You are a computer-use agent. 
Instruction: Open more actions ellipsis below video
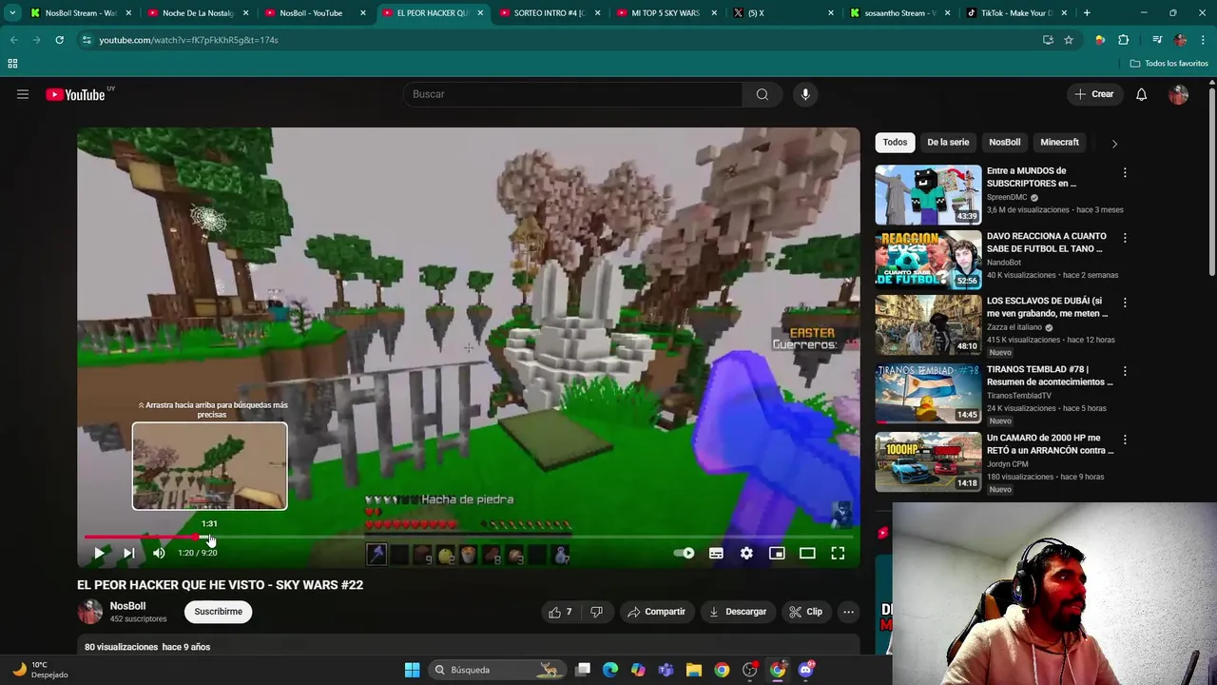tap(848, 612)
